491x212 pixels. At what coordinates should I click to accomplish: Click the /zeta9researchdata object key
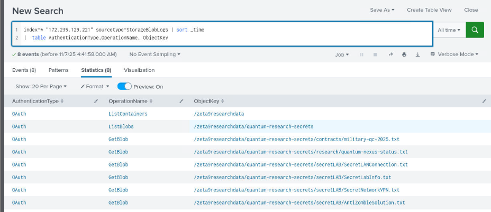pos(219,114)
